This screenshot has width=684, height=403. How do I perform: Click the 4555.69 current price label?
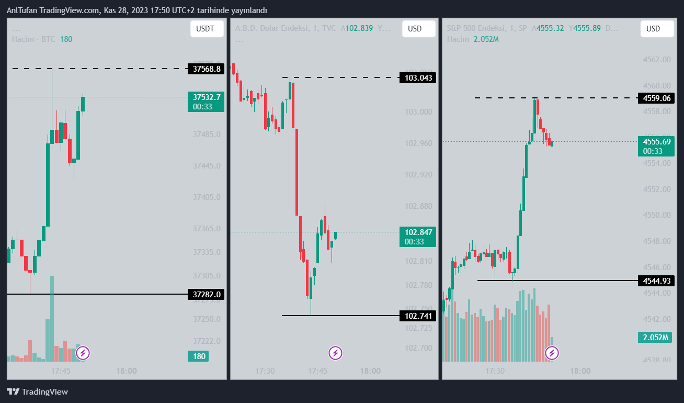point(656,141)
